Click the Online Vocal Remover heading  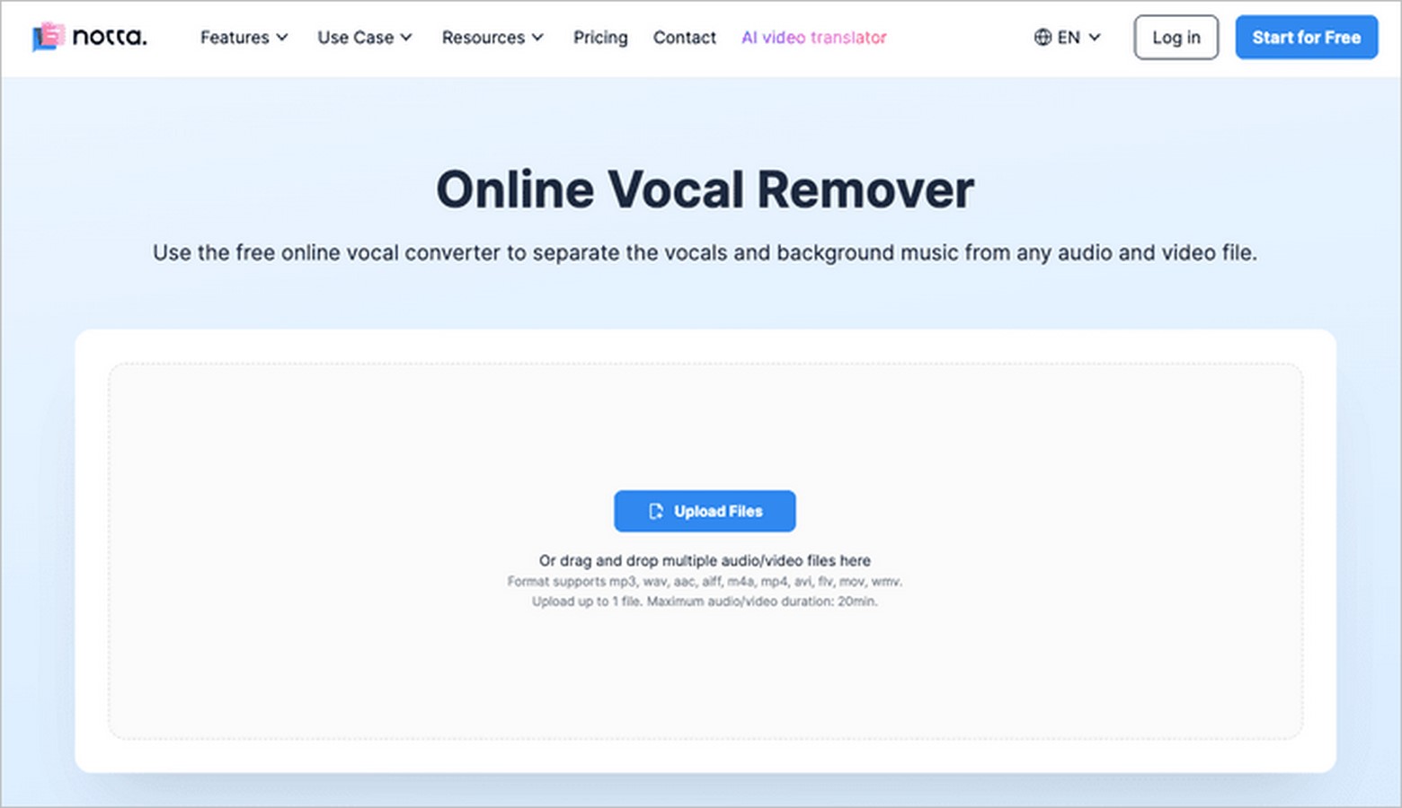(x=705, y=189)
